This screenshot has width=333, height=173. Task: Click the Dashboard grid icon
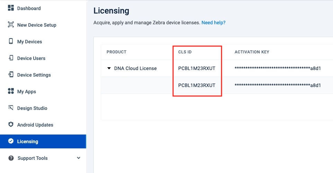pos(11,8)
